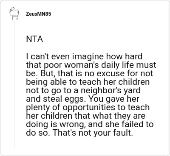Screen dimensions: 170x156
Task: Collapse the comment thread via vertical line
Action: [14, 85]
